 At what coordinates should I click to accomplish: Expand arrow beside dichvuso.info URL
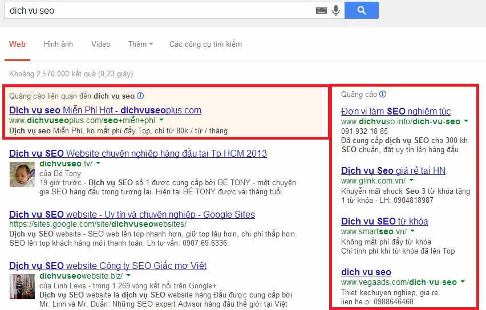click(x=467, y=121)
